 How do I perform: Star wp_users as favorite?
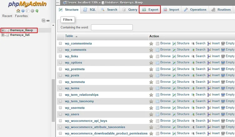[151, 115]
